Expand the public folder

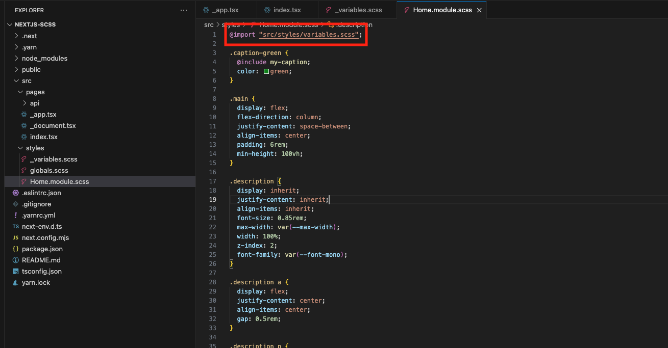coord(16,70)
